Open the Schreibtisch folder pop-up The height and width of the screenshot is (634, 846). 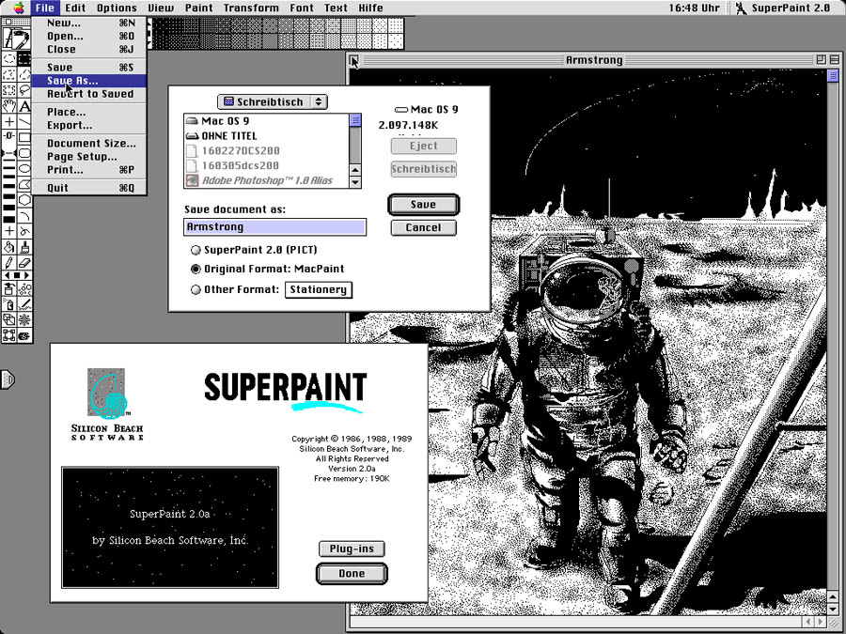pyautogui.click(x=272, y=101)
